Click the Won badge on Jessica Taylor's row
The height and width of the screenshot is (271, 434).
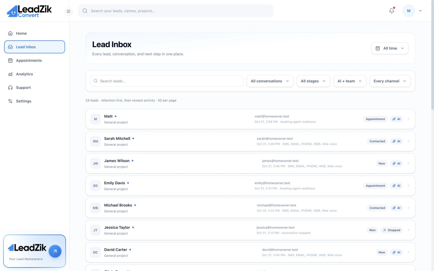pyautogui.click(x=372, y=230)
